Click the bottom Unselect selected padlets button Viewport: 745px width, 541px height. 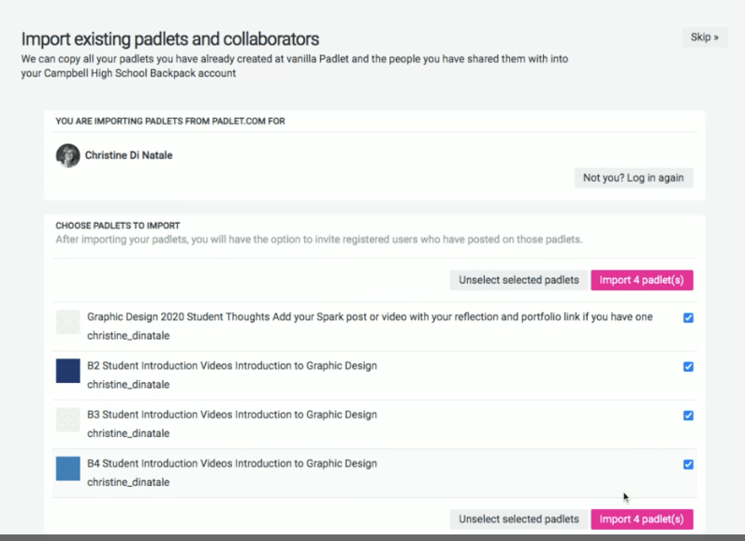pos(519,519)
